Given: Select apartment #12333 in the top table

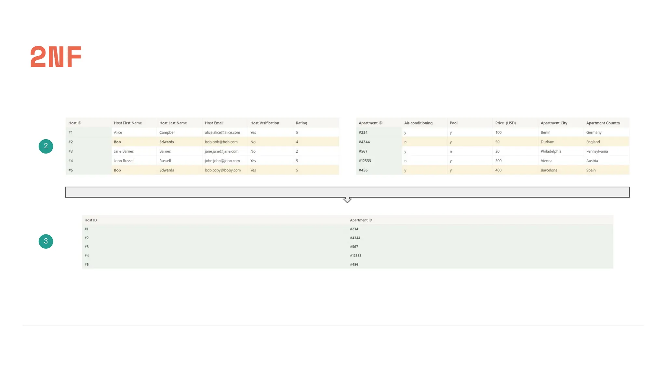Looking at the screenshot, I should (x=365, y=161).
